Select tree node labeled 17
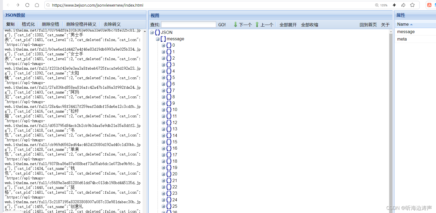436x213 pixels. point(175,155)
